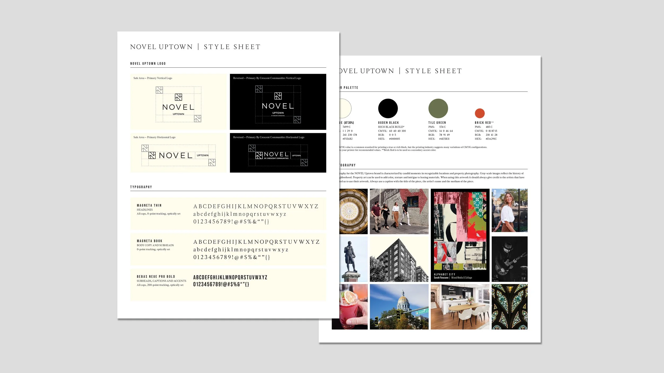Click the TYPOGRAPHY section heading on left page
The width and height of the screenshot is (664, 373).
point(141,187)
